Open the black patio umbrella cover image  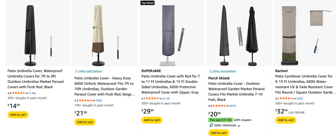pyautogui.click(x=38, y=34)
